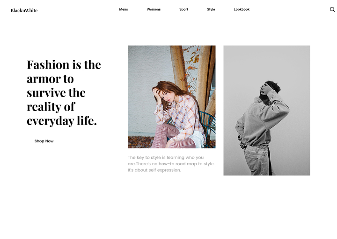Open the Style nav link
Image resolution: width=337 pixels, height=239 pixels.
pos(211,9)
